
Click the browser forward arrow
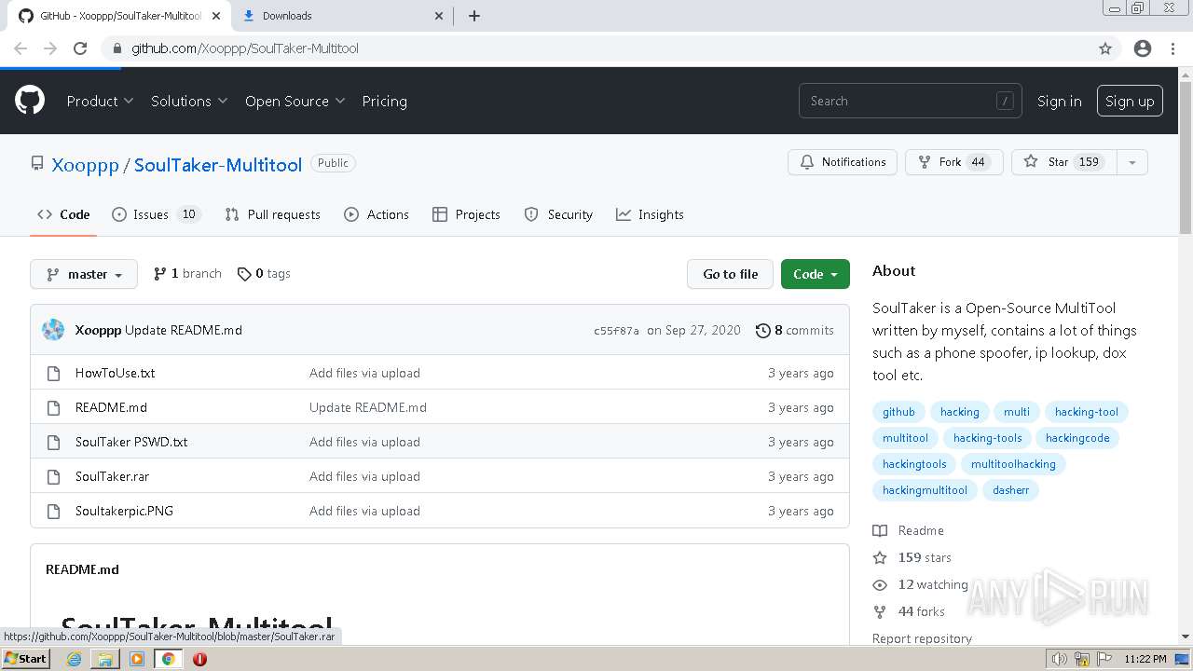tap(50, 48)
